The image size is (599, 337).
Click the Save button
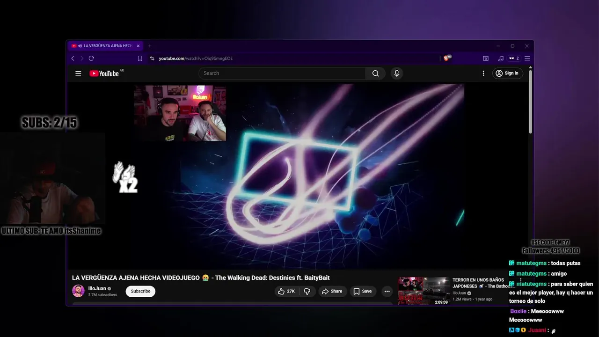pos(363,291)
